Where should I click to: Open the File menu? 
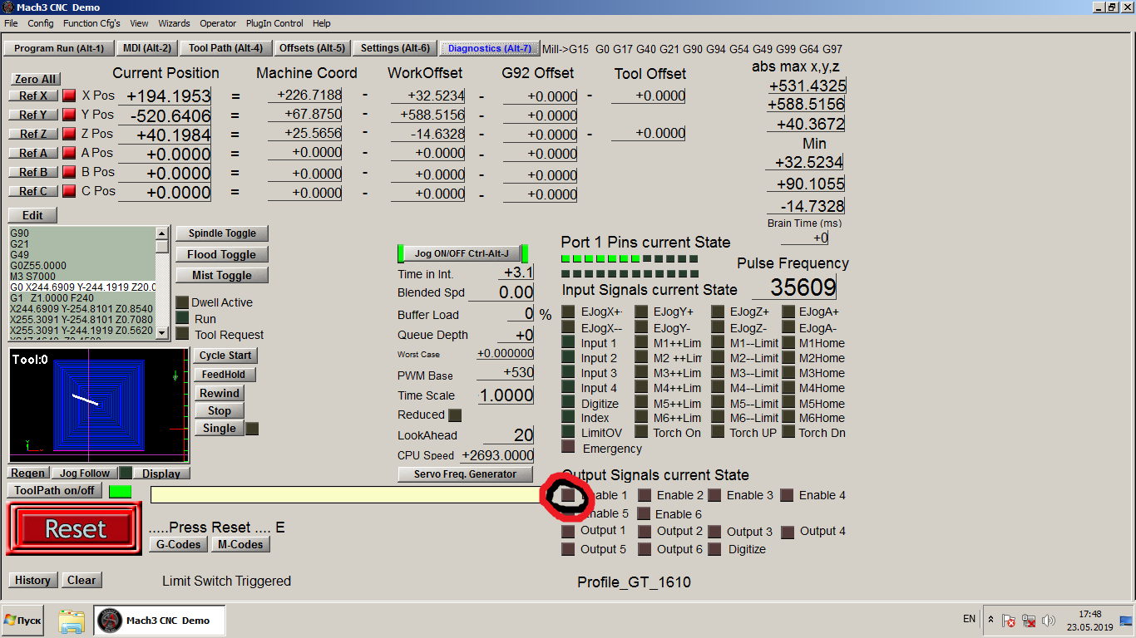coord(11,23)
